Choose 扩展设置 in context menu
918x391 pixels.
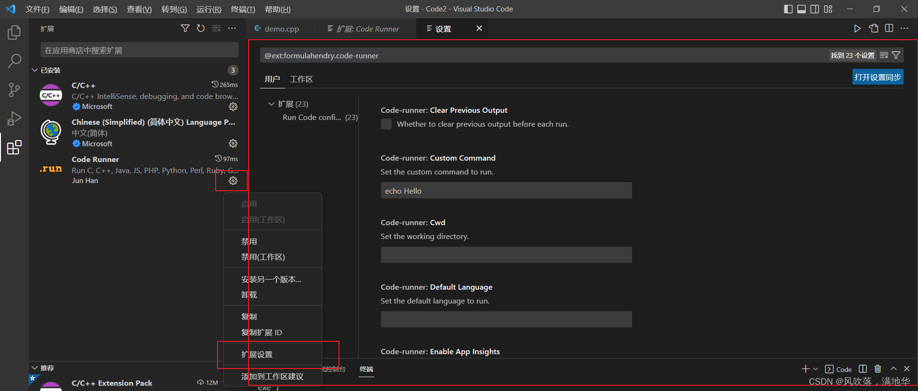[x=273, y=355]
